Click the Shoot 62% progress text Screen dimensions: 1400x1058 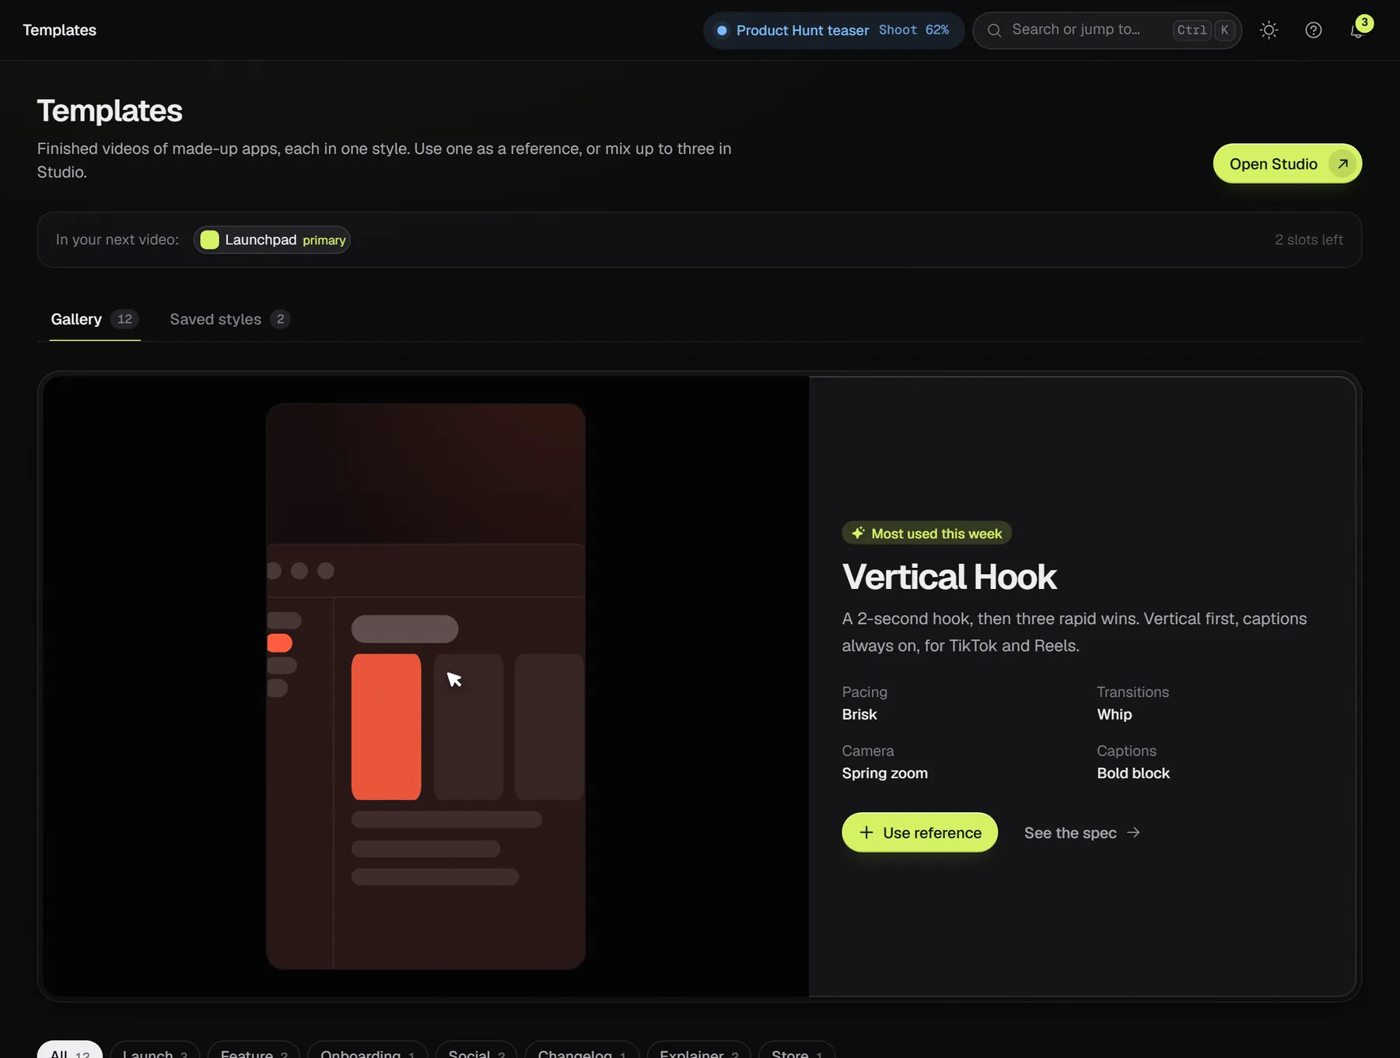point(914,30)
